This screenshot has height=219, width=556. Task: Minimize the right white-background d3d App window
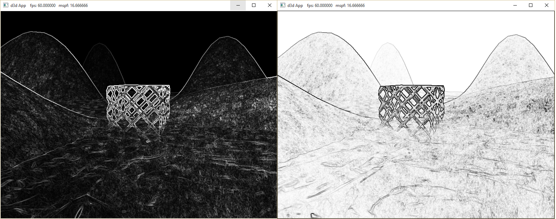tap(515, 5)
